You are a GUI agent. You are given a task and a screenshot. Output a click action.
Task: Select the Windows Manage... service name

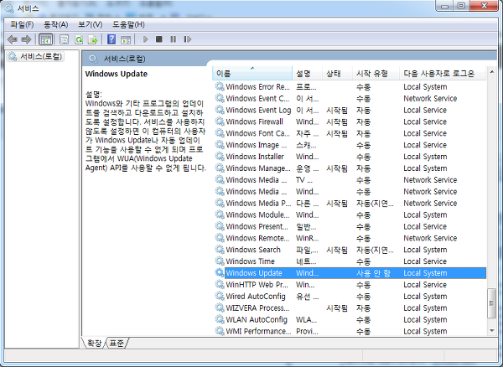pyautogui.click(x=258, y=168)
